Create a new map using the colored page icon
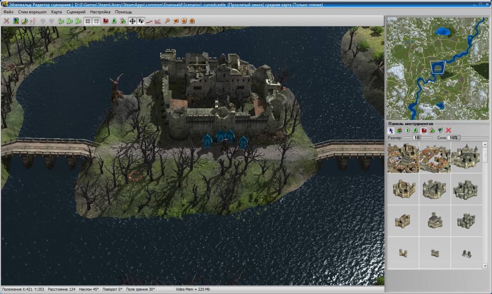 (x=16, y=21)
